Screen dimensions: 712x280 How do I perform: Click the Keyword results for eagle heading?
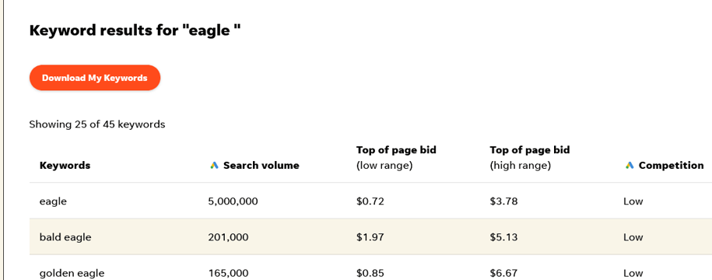pyautogui.click(x=135, y=31)
